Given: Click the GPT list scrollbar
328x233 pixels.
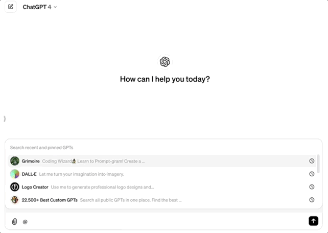Looking at the screenshot, I should tap(319, 165).
